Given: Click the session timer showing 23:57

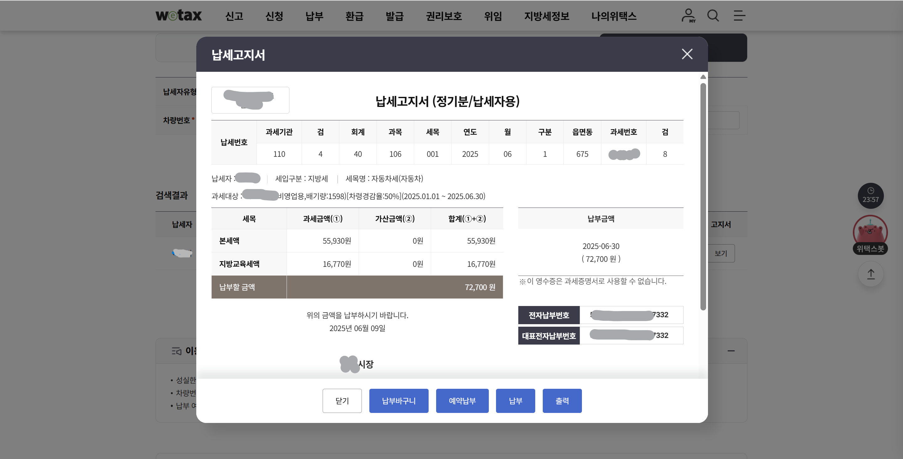Looking at the screenshot, I should coord(871,195).
